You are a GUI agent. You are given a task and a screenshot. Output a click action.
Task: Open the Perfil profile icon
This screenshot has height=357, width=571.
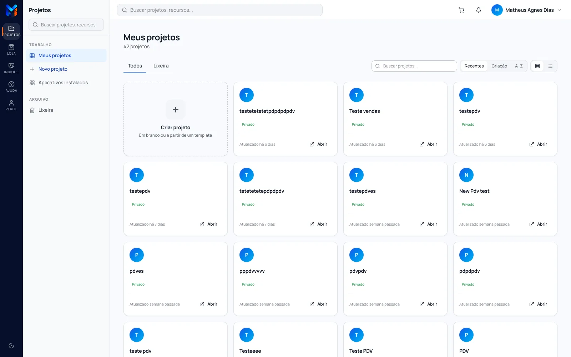(11, 105)
